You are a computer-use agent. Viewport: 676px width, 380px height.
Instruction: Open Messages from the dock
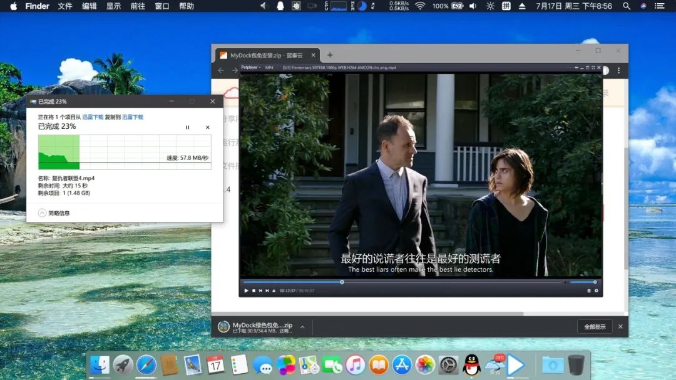pyautogui.click(x=262, y=366)
